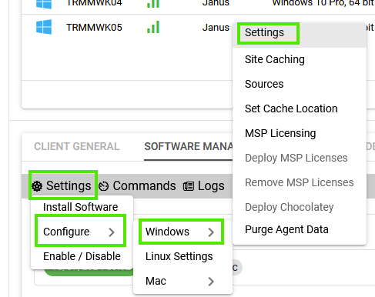Click the Windows logo icon beside TRMMWK05

[x=44, y=27]
